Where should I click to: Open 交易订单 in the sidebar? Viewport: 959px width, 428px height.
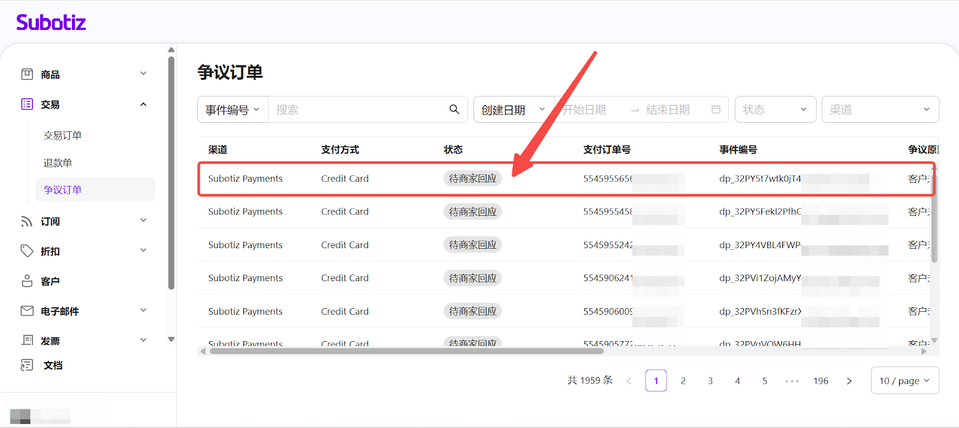62,135
